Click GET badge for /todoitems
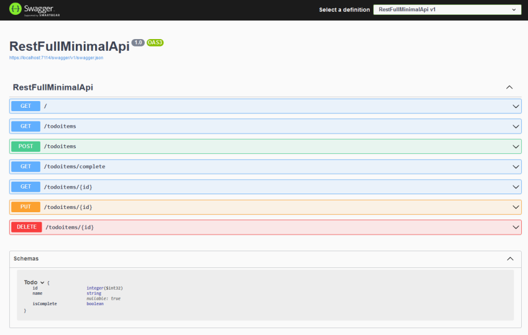Viewport: 528px width, 335px height. [x=25, y=126]
